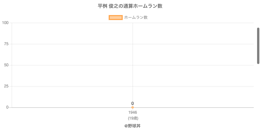The height and width of the screenshot is (130, 260).
Task: Toggle the ホームラン数 legend label
Action: pyautogui.click(x=136, y=18)
